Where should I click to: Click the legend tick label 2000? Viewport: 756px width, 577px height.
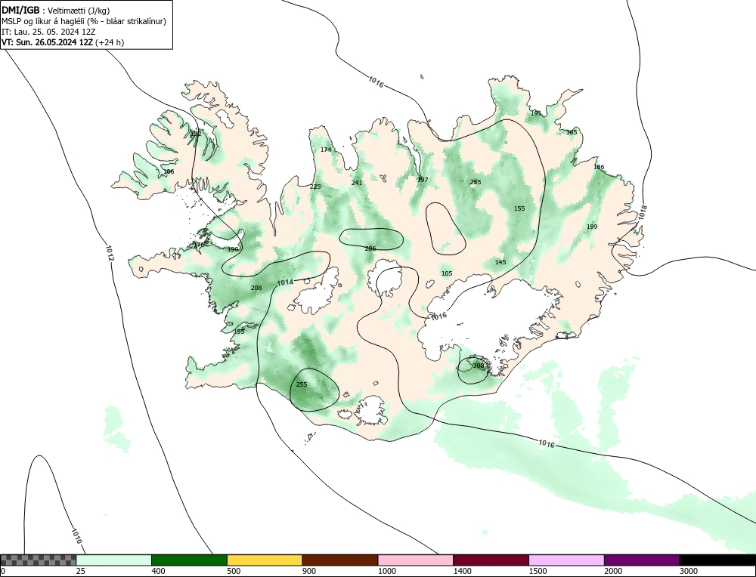(613, 572)
